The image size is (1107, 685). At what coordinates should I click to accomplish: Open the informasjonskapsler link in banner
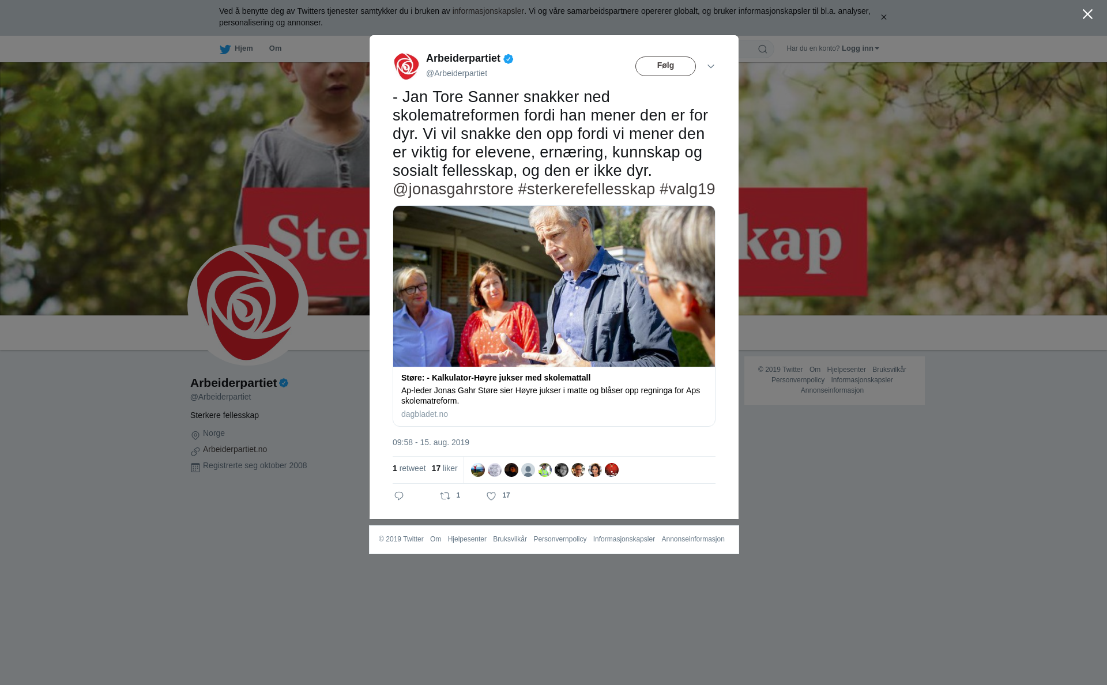pos(488,11)
